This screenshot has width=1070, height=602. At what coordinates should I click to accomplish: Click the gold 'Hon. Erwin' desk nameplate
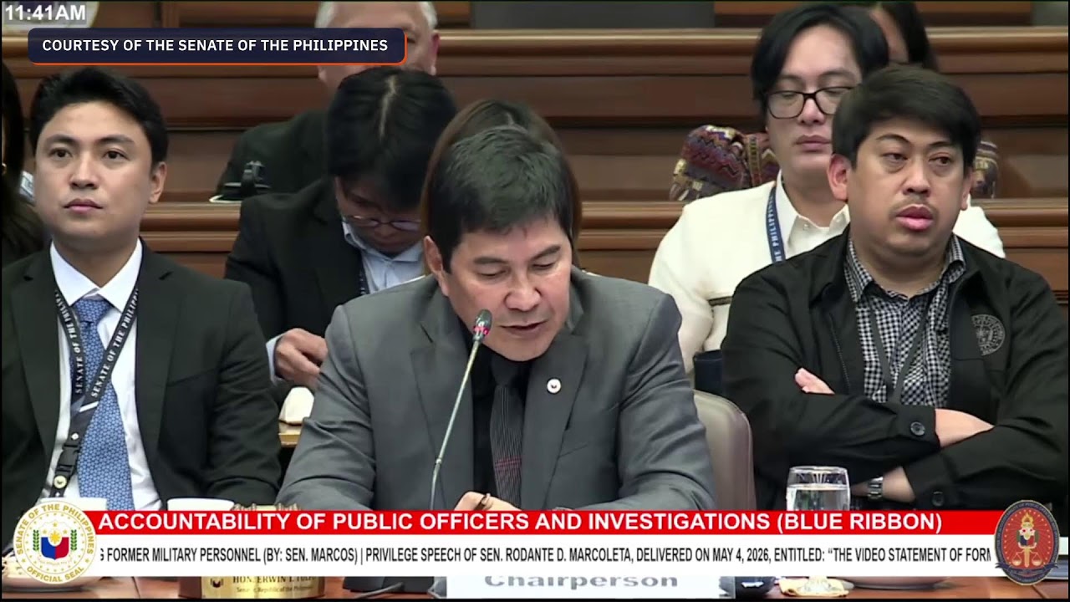click(x=262, y=586)
